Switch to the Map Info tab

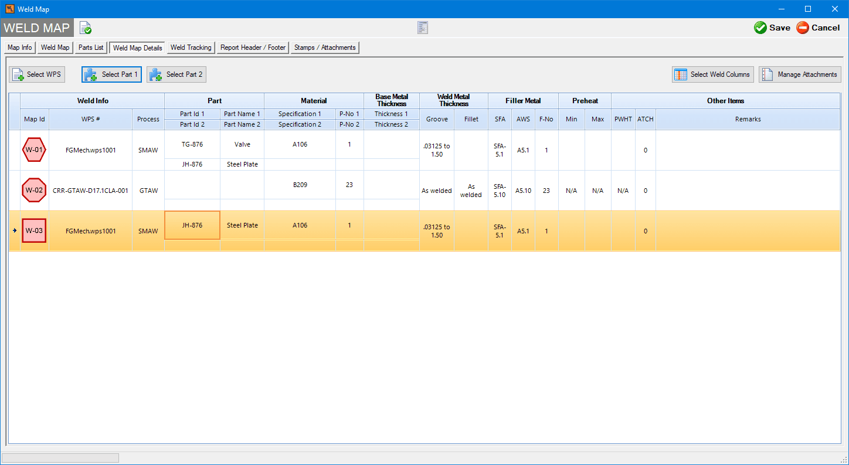[x=20, y=47]
